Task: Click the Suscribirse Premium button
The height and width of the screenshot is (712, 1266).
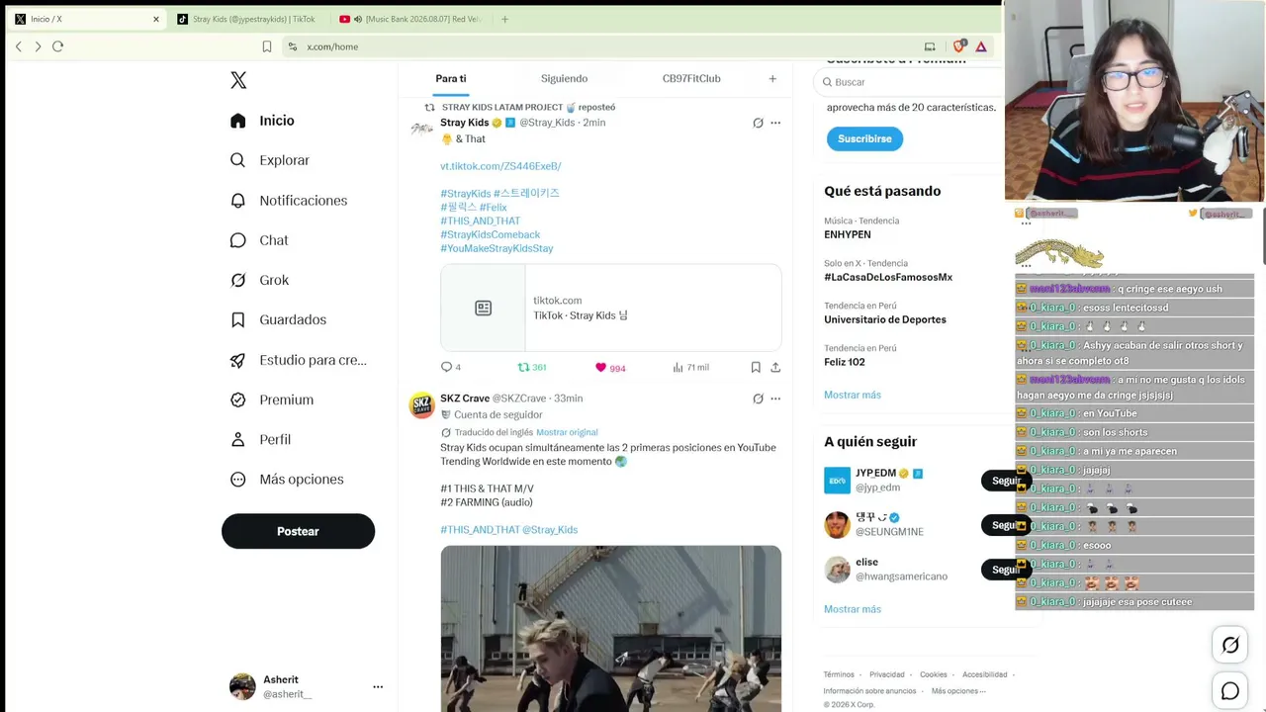Action: point(864,138)
